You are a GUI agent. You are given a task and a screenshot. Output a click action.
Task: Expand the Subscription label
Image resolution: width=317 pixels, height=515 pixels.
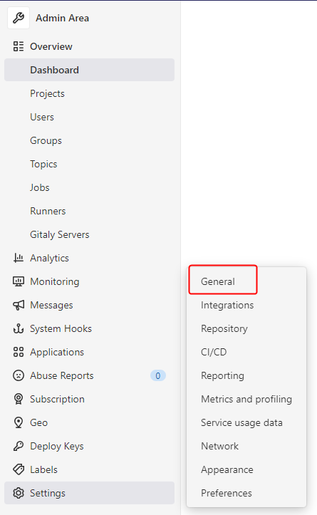57,399
